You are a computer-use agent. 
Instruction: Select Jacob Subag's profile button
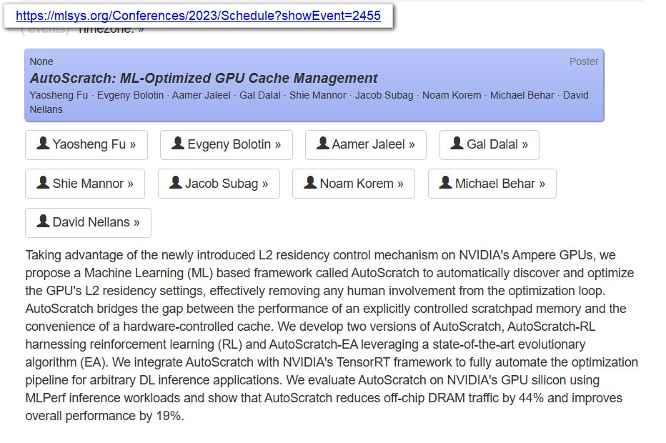click(x=219, y=184)
